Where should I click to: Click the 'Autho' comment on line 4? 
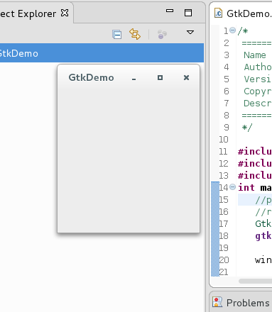(x=258, y=67)
